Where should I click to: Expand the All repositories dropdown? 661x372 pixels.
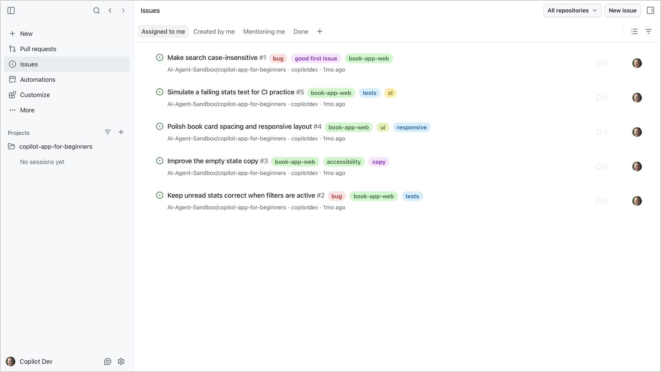pos(572,11)
